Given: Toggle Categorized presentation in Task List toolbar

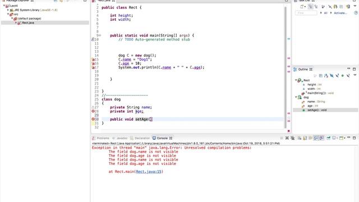Looking at the screenshot, I should [310, 7].
